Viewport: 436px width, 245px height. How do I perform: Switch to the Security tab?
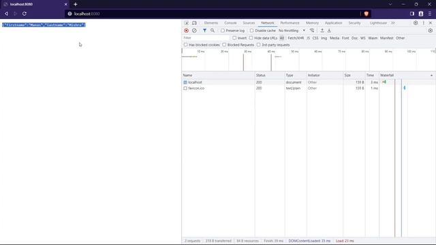(354, 23)
